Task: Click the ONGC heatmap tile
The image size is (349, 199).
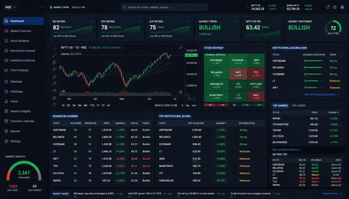Action: (x=256, y=97)
